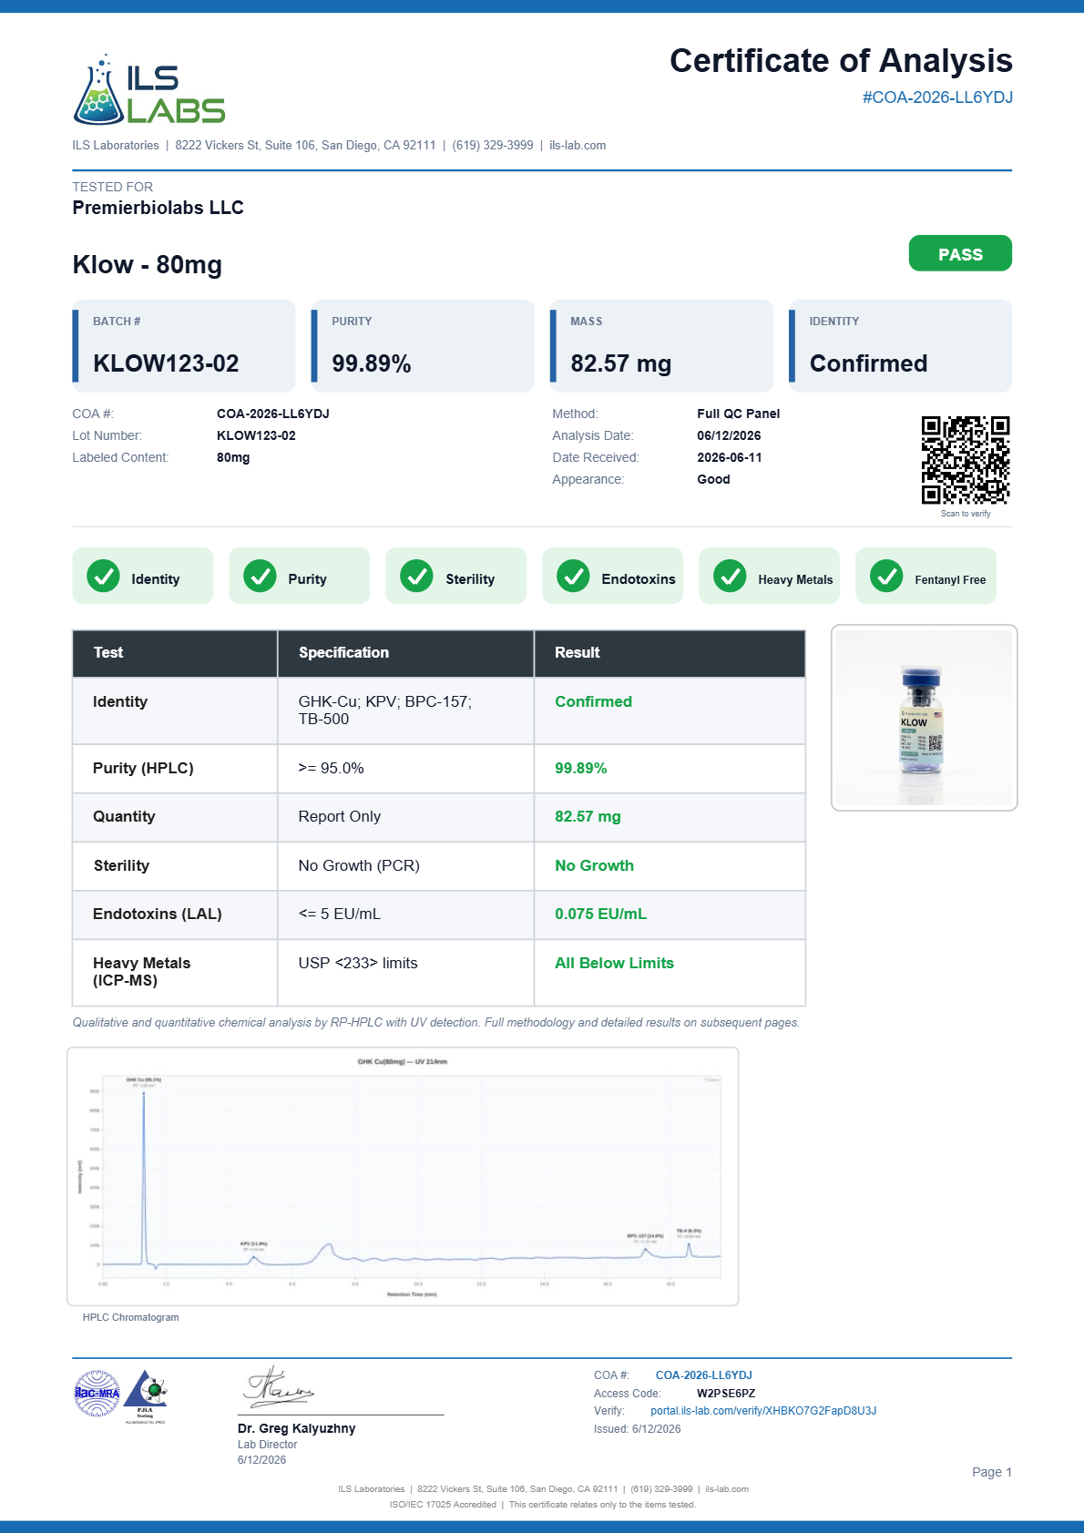Viewport: 1084px width, 1533px height.
Task: Click the green 'No Growth' result
Action: pos(594,865)
